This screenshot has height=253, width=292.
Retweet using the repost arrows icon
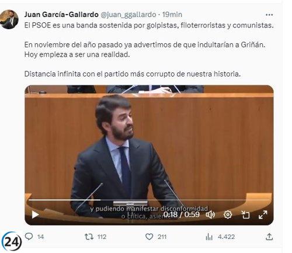point(89,237)
